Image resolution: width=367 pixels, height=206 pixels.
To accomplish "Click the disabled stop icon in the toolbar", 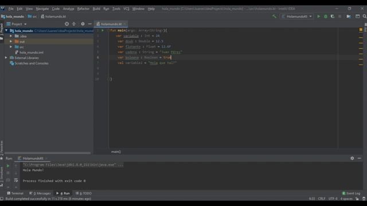I will coord(340,17).
